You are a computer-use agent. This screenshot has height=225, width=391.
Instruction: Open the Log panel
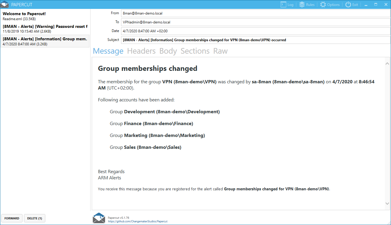tap(287, 4)
